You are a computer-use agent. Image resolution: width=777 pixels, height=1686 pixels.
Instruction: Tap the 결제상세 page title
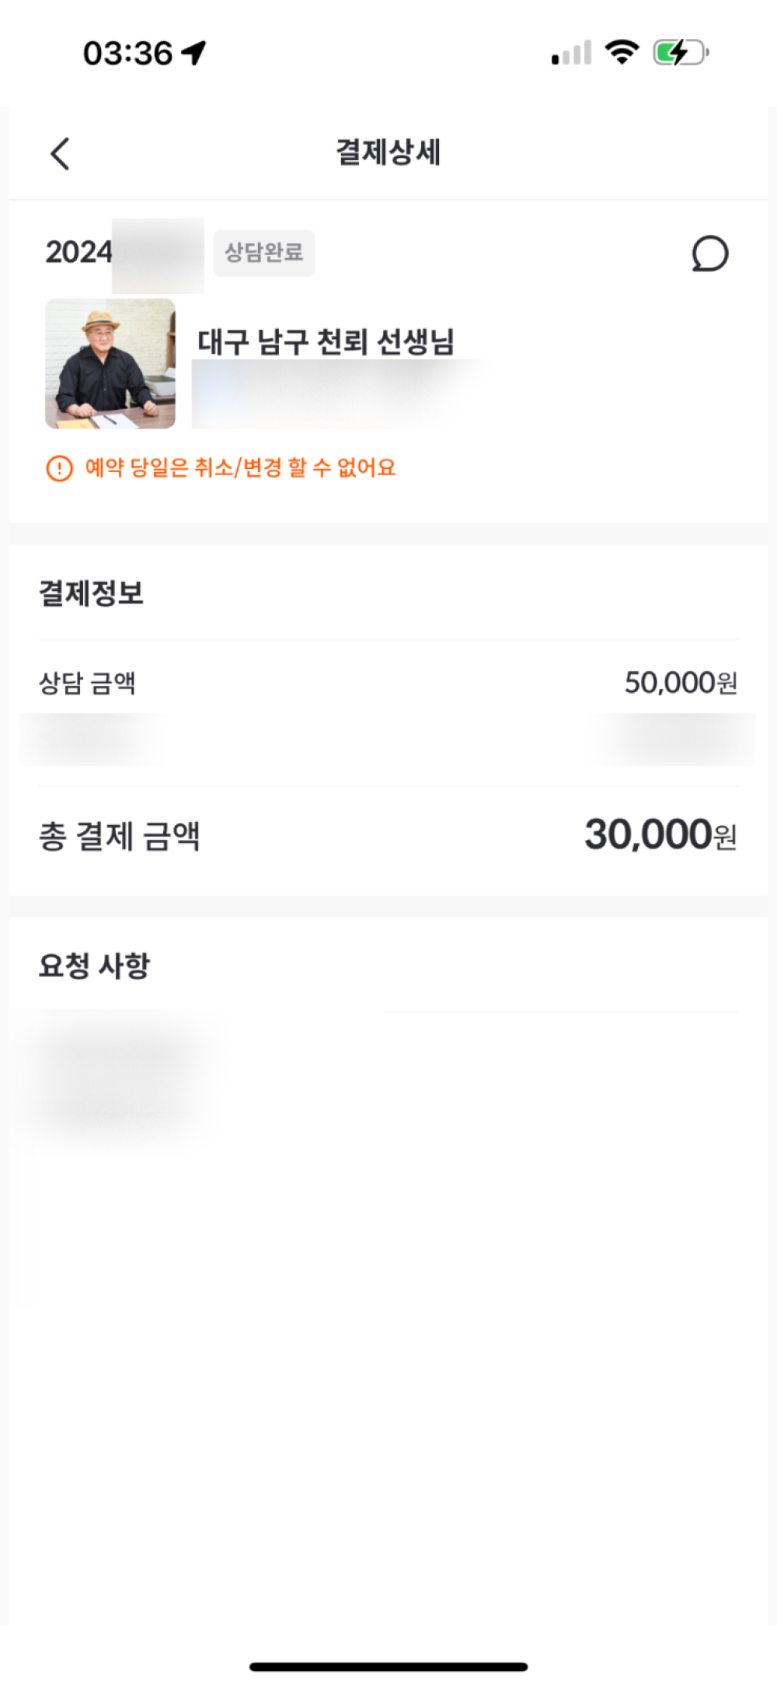(388, 152)
